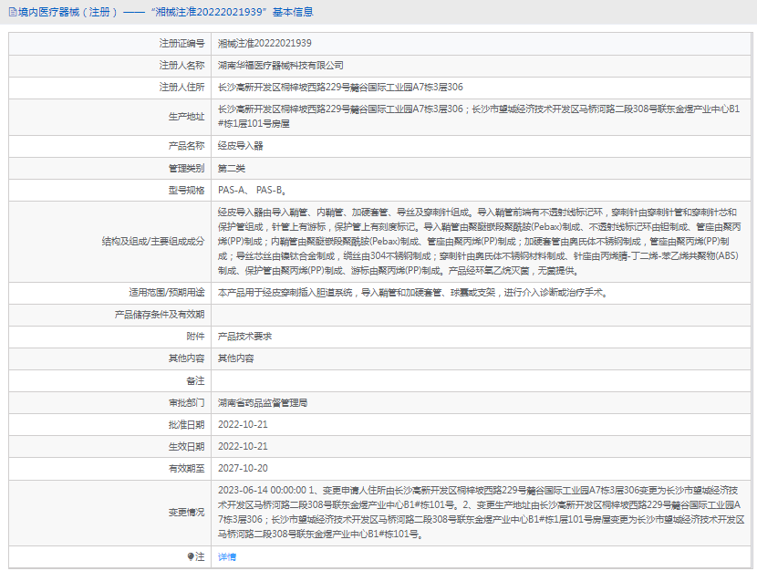This screenshot has width=757, height=571.
Task: Click the two-line 生产地址 address value
Action: click(479, 117)
